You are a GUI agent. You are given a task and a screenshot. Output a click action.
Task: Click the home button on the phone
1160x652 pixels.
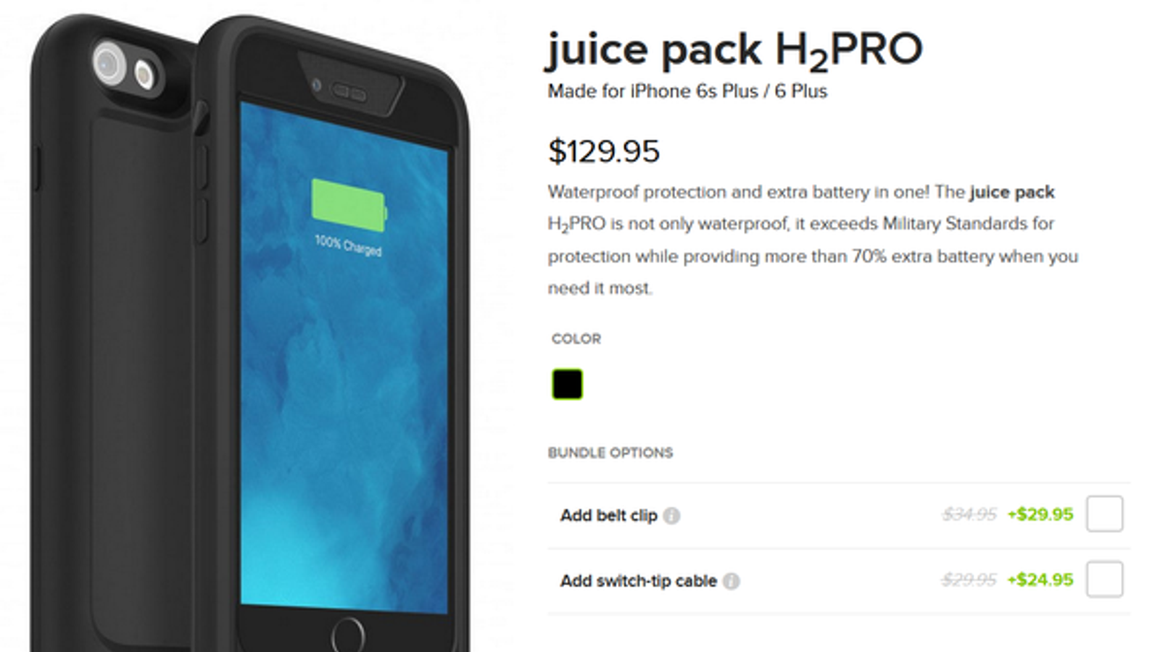click(348, 635)
